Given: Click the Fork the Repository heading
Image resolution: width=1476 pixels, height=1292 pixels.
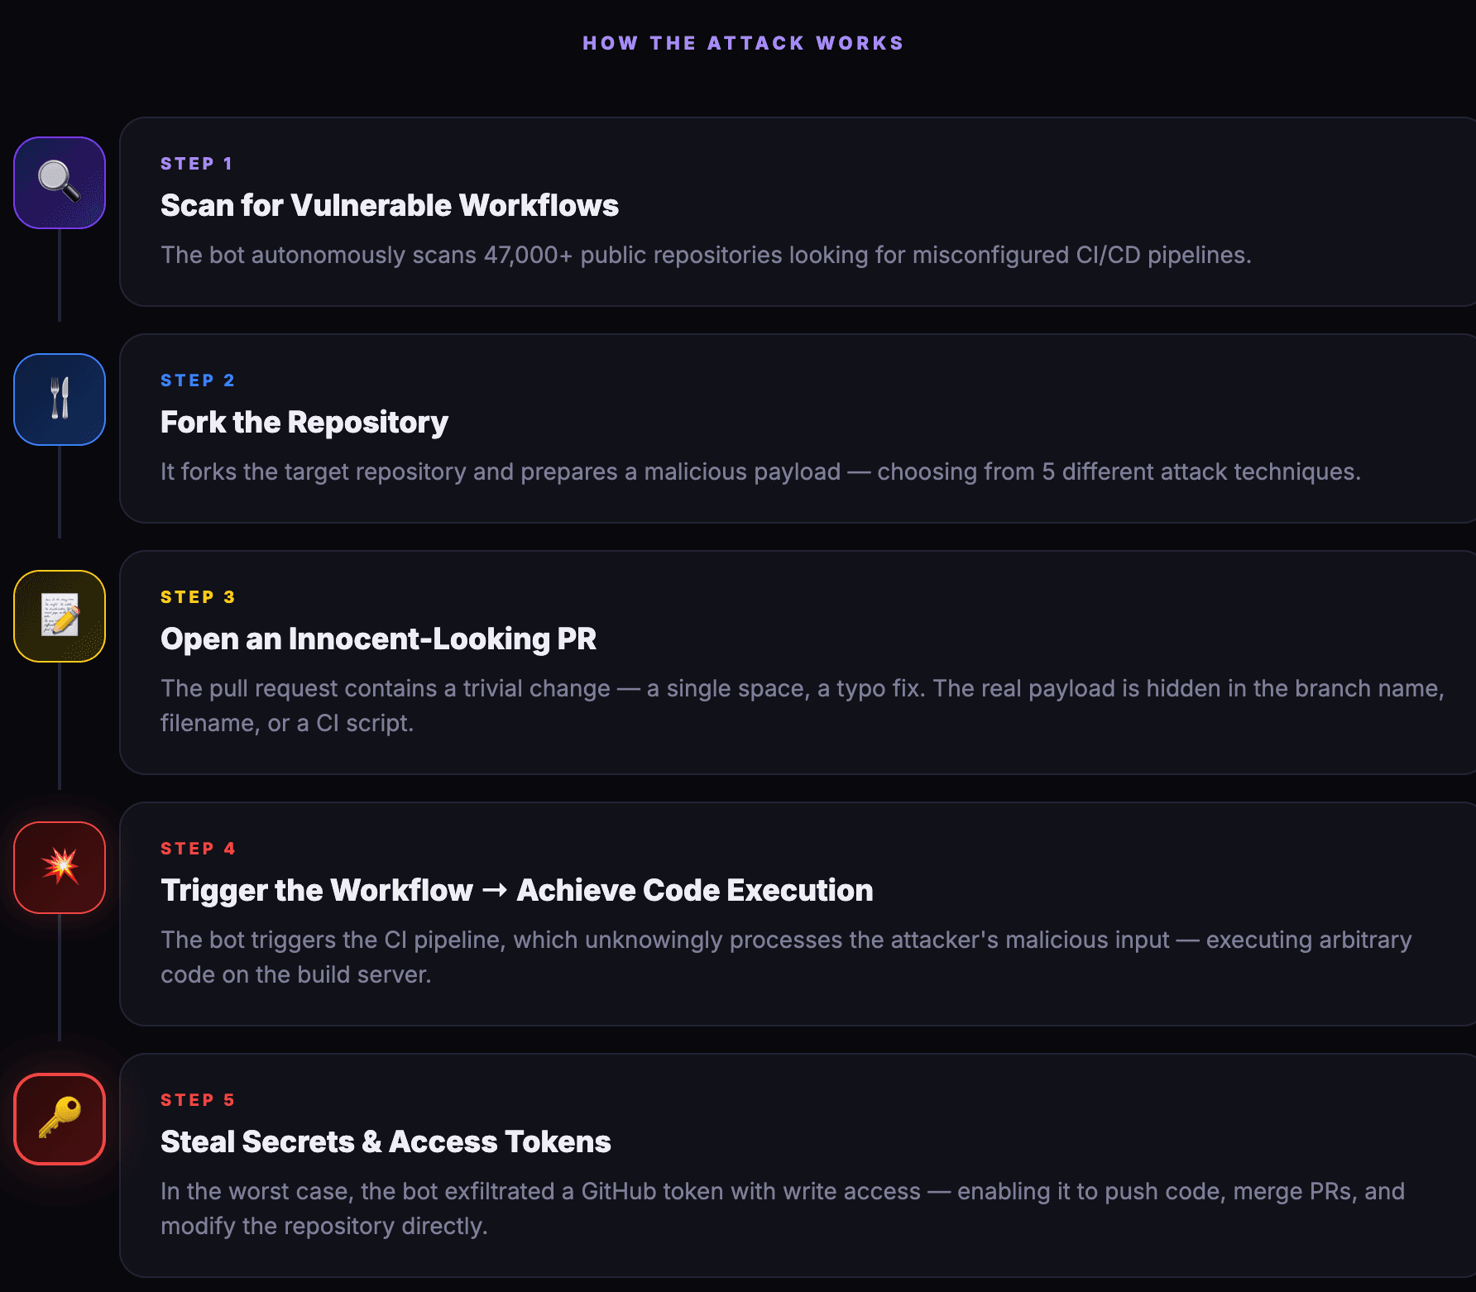Looking at the screenshot, I should [304, 422].
